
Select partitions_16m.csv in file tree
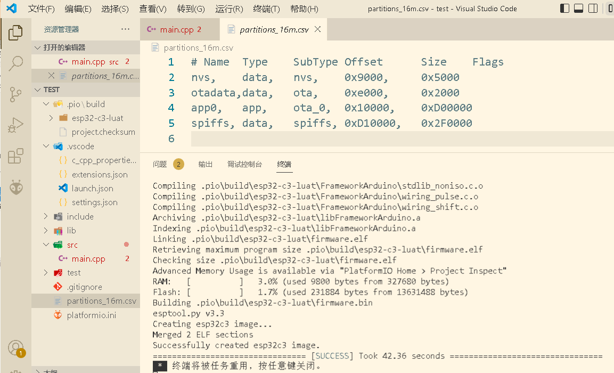tap(85, 301)
